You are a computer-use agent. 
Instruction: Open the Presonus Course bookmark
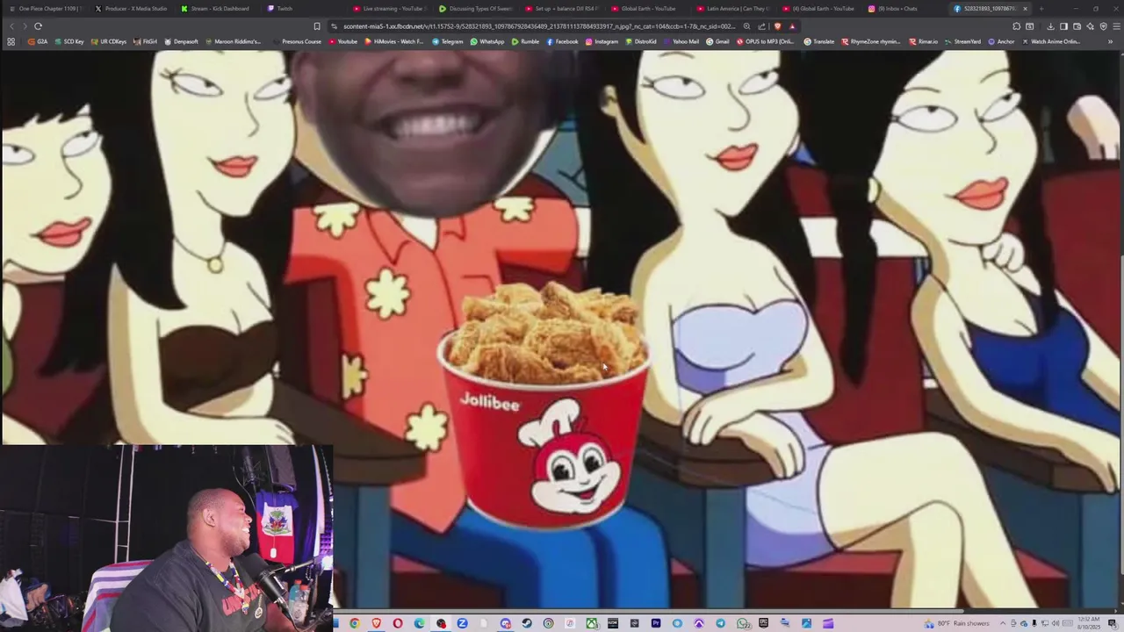297,41
